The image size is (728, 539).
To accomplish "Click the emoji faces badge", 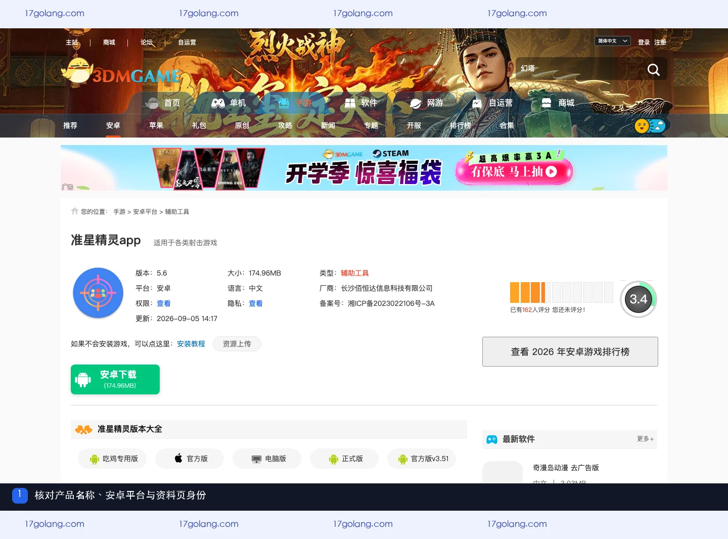I will [650, 126].
